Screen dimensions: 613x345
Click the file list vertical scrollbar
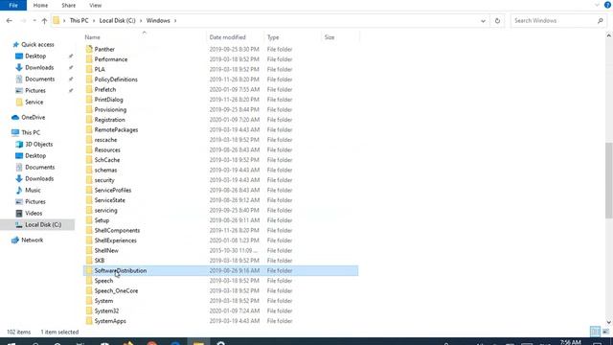609,181
